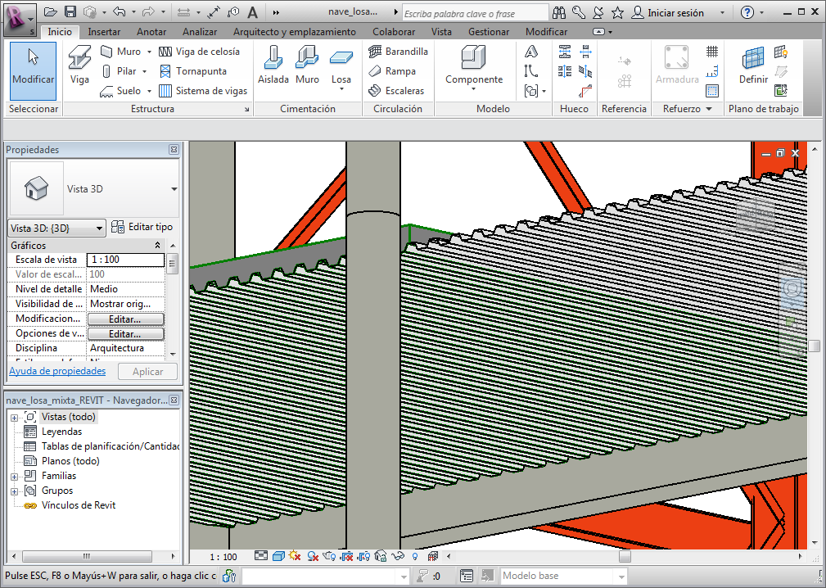This screenshot has width=826, height=588.
Task: Click the Ayuda de propiedades link
Action: click(57, 371)
